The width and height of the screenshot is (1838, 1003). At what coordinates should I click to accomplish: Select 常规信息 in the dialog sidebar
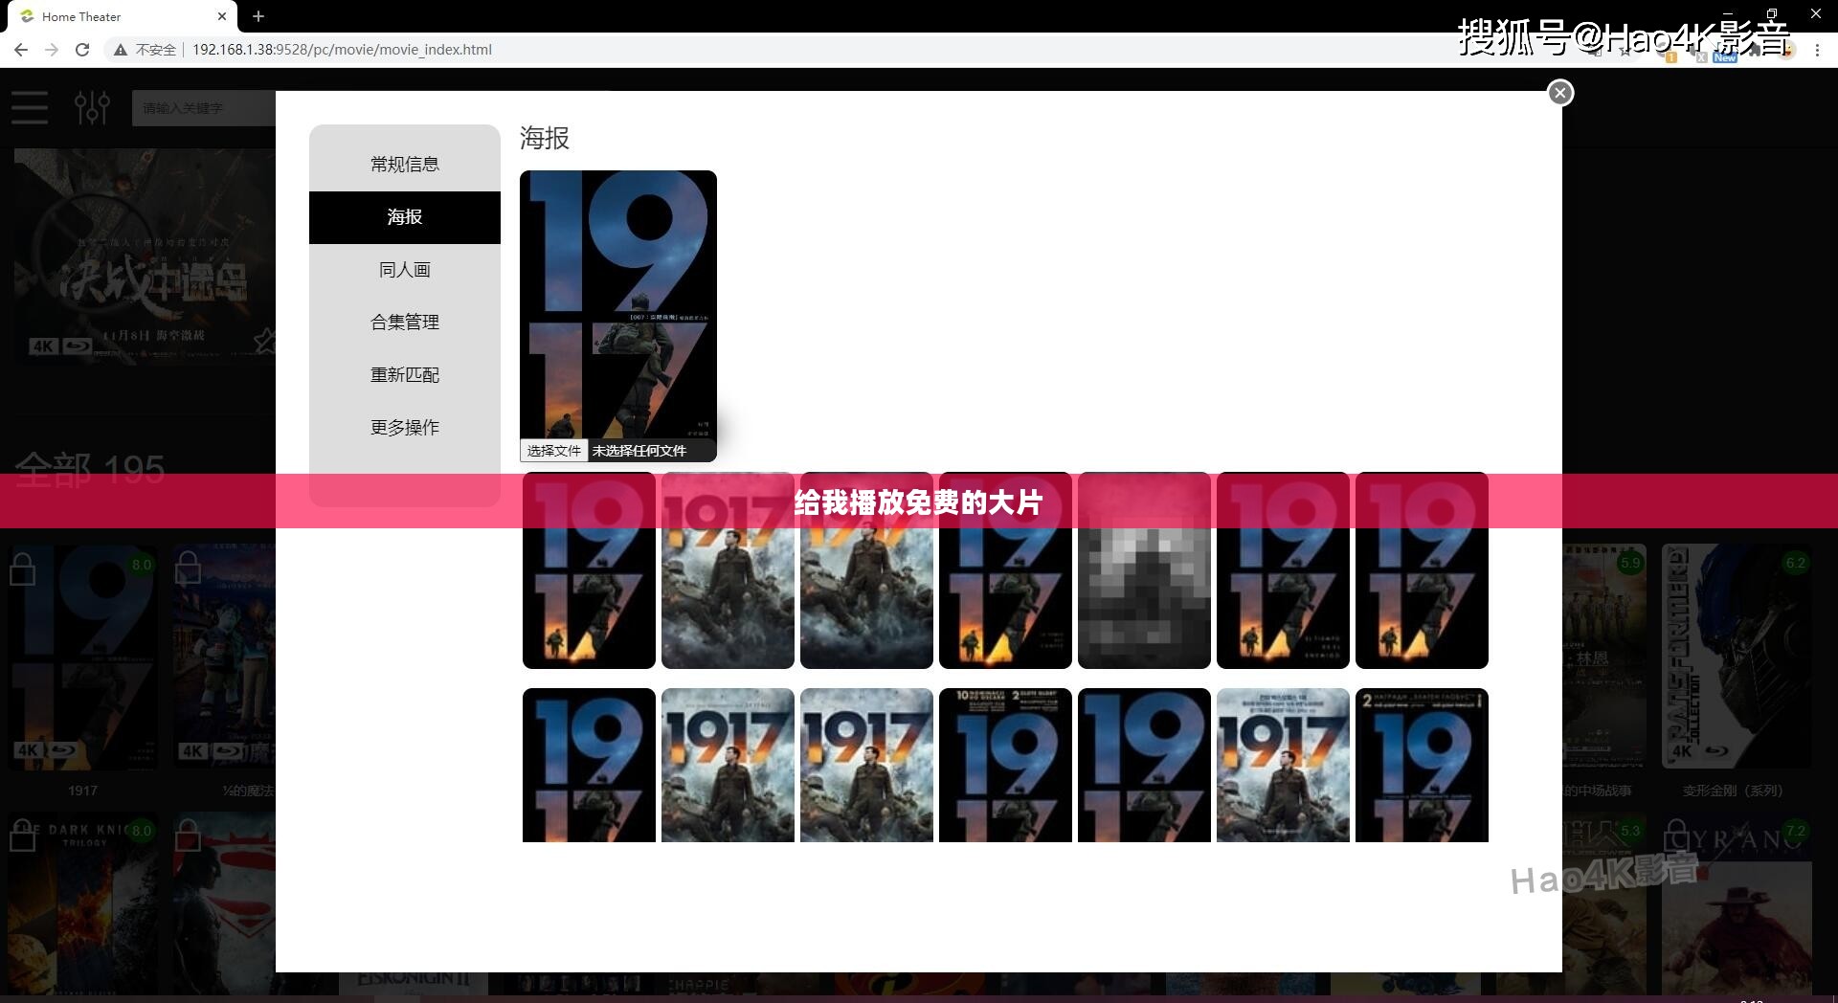coord(405,165)
